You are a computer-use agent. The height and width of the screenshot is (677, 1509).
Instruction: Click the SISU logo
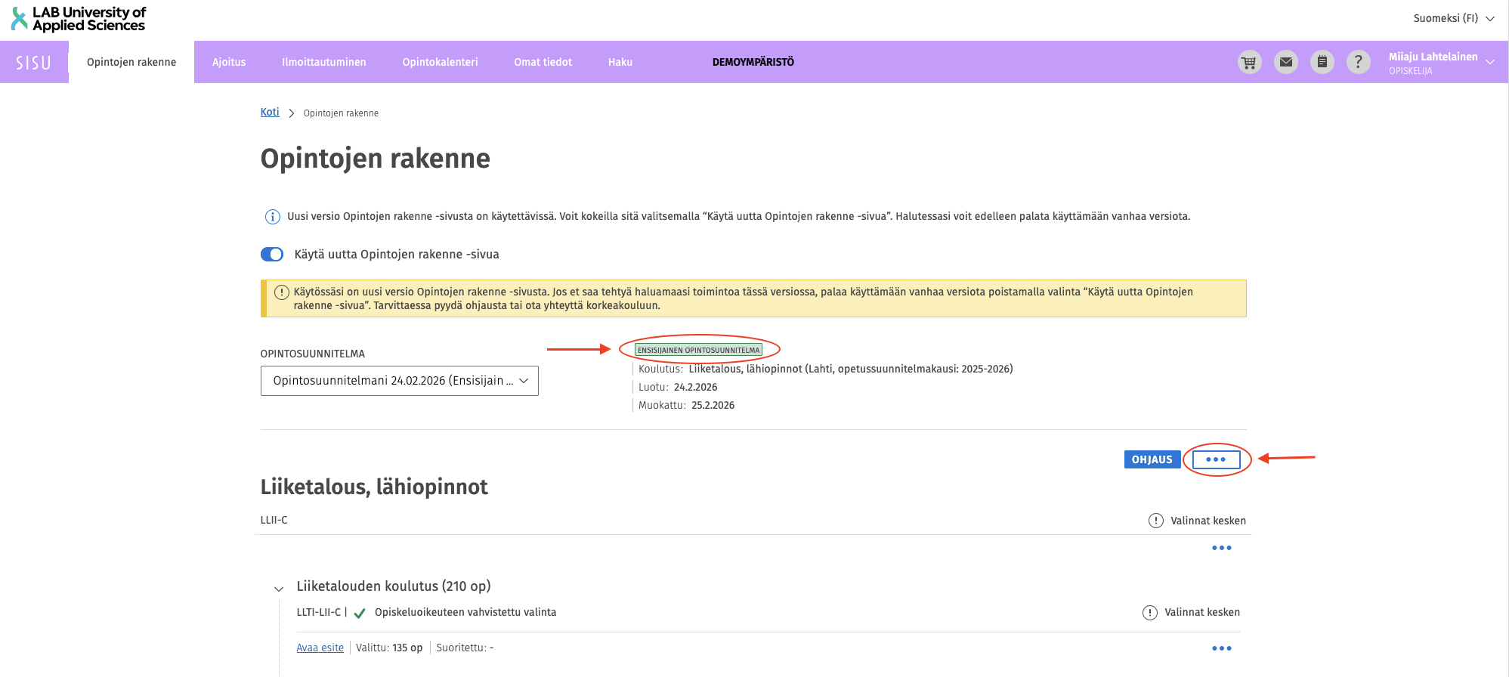[34, 63]
